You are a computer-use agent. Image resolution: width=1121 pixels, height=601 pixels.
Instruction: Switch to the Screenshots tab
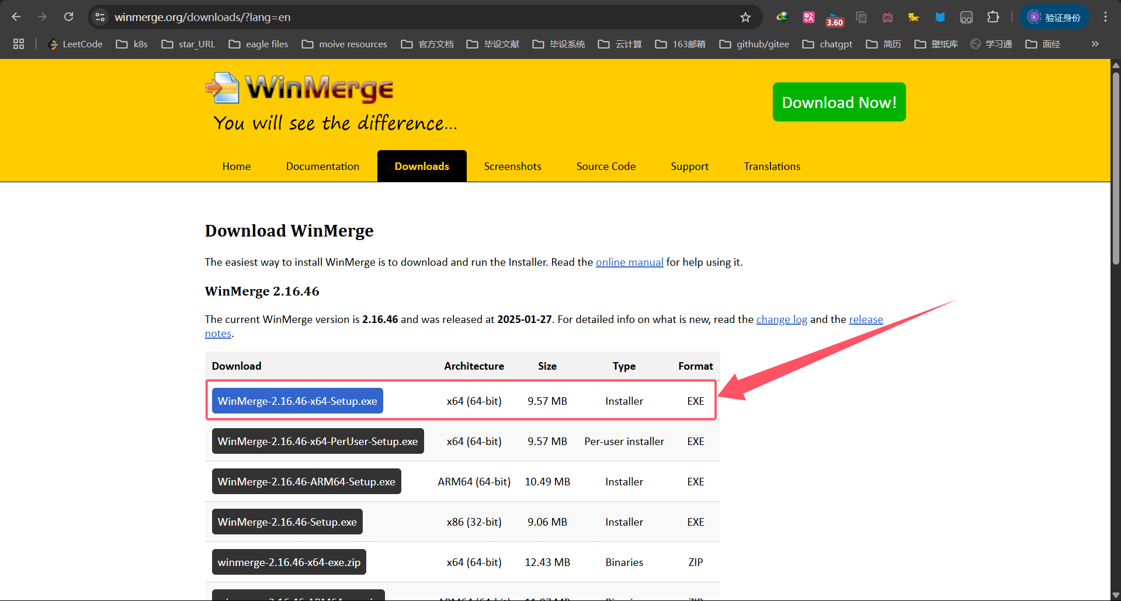(x=512, y=166)
